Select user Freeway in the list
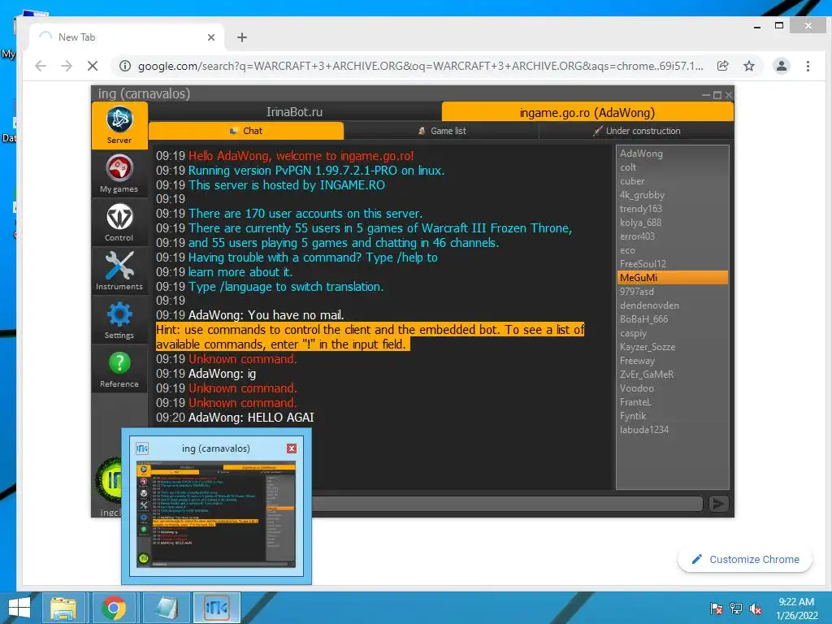The image size is (832, 624). [673, 360]
